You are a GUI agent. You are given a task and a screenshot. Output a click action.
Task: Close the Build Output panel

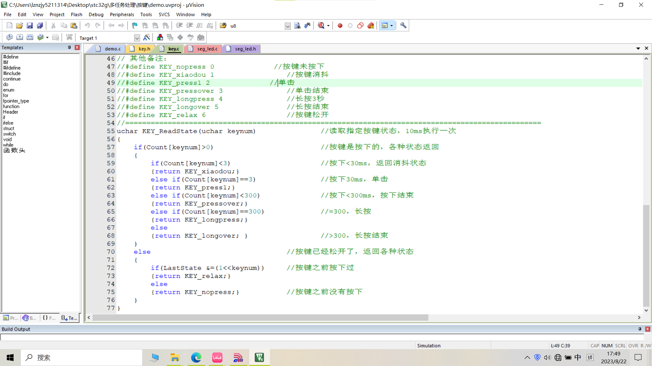tap(648, 329)
